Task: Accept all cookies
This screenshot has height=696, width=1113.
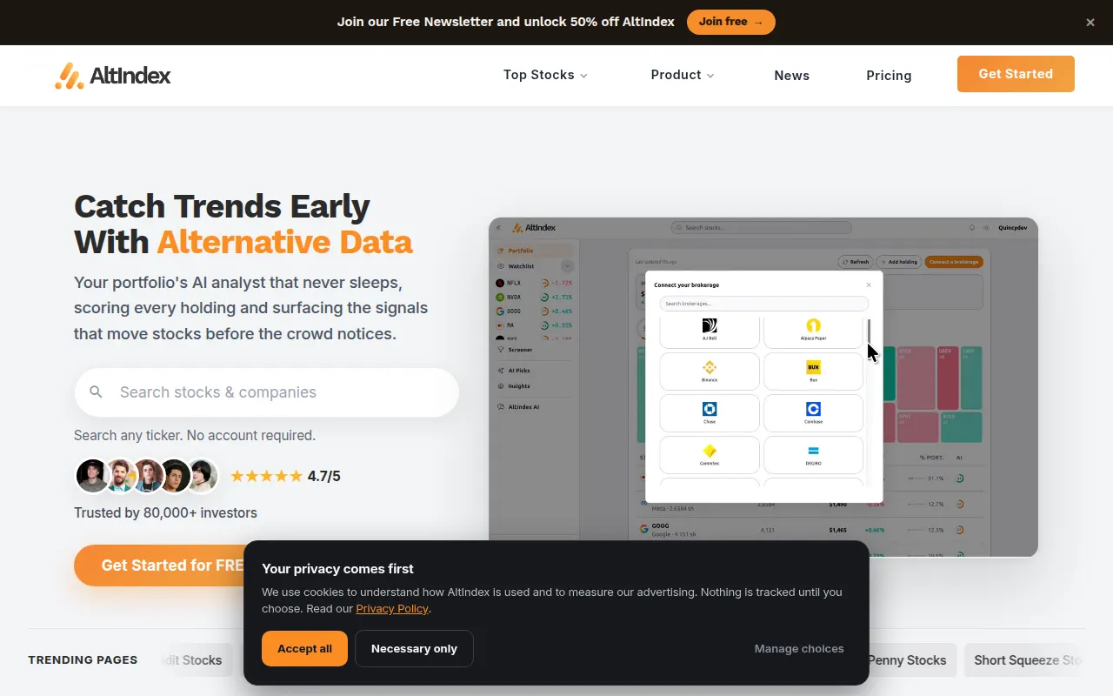Action: (x=304, y=649)
